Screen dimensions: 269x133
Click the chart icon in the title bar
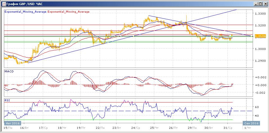tap(3, 4)
